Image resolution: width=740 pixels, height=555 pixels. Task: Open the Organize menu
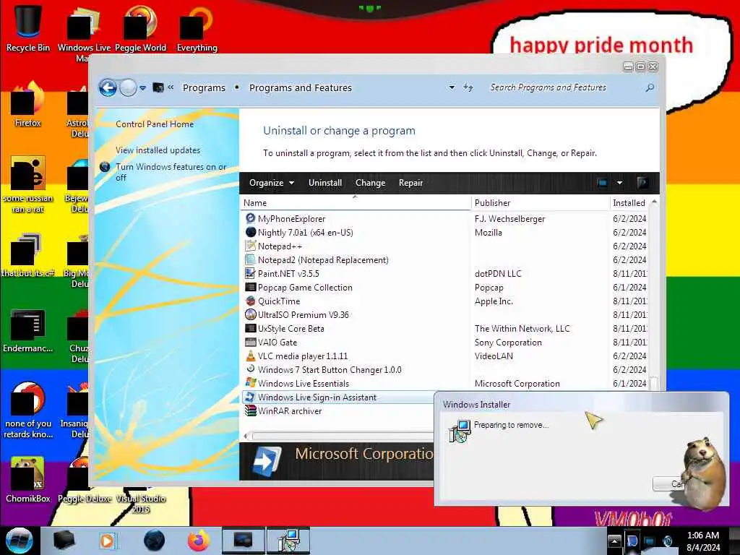point(272,183)
